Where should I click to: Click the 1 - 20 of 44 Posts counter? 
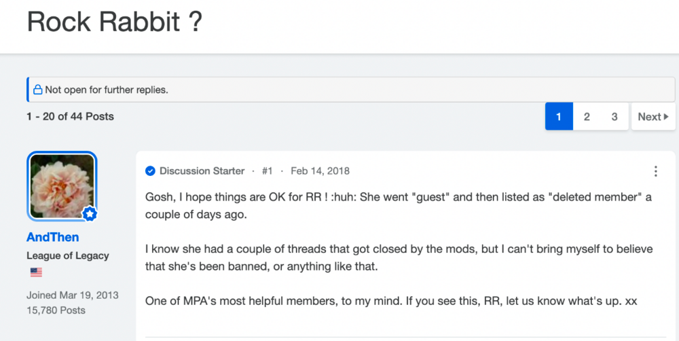pyautogui.click(x=70, y=117)
